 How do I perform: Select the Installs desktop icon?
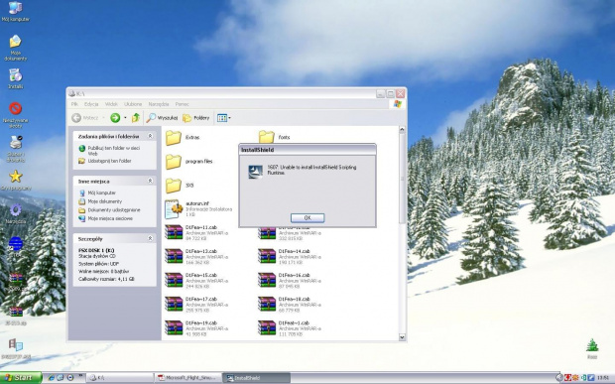(x=15, y=78)
